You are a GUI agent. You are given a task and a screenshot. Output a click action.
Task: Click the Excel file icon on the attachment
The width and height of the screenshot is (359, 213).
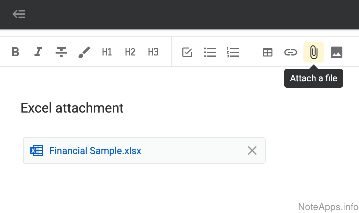[36, 151]
